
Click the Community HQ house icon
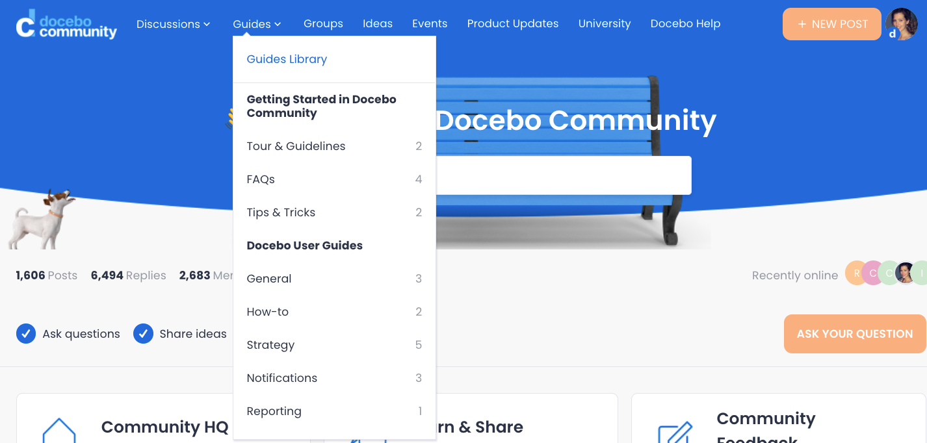(59, 430)
